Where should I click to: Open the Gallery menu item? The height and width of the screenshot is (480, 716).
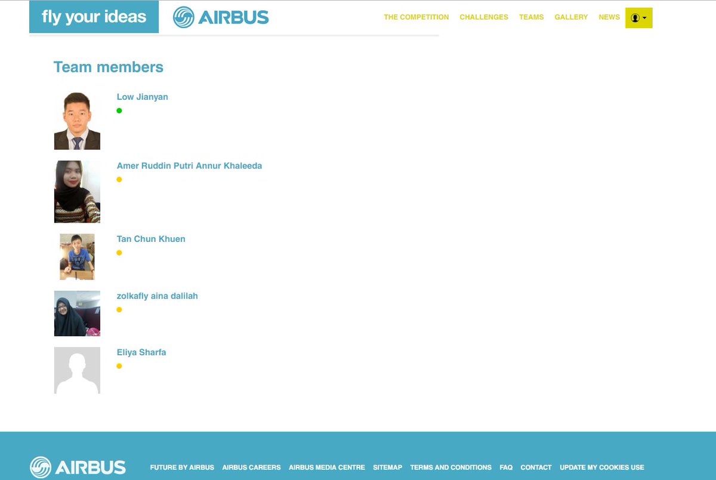point(571,17)
